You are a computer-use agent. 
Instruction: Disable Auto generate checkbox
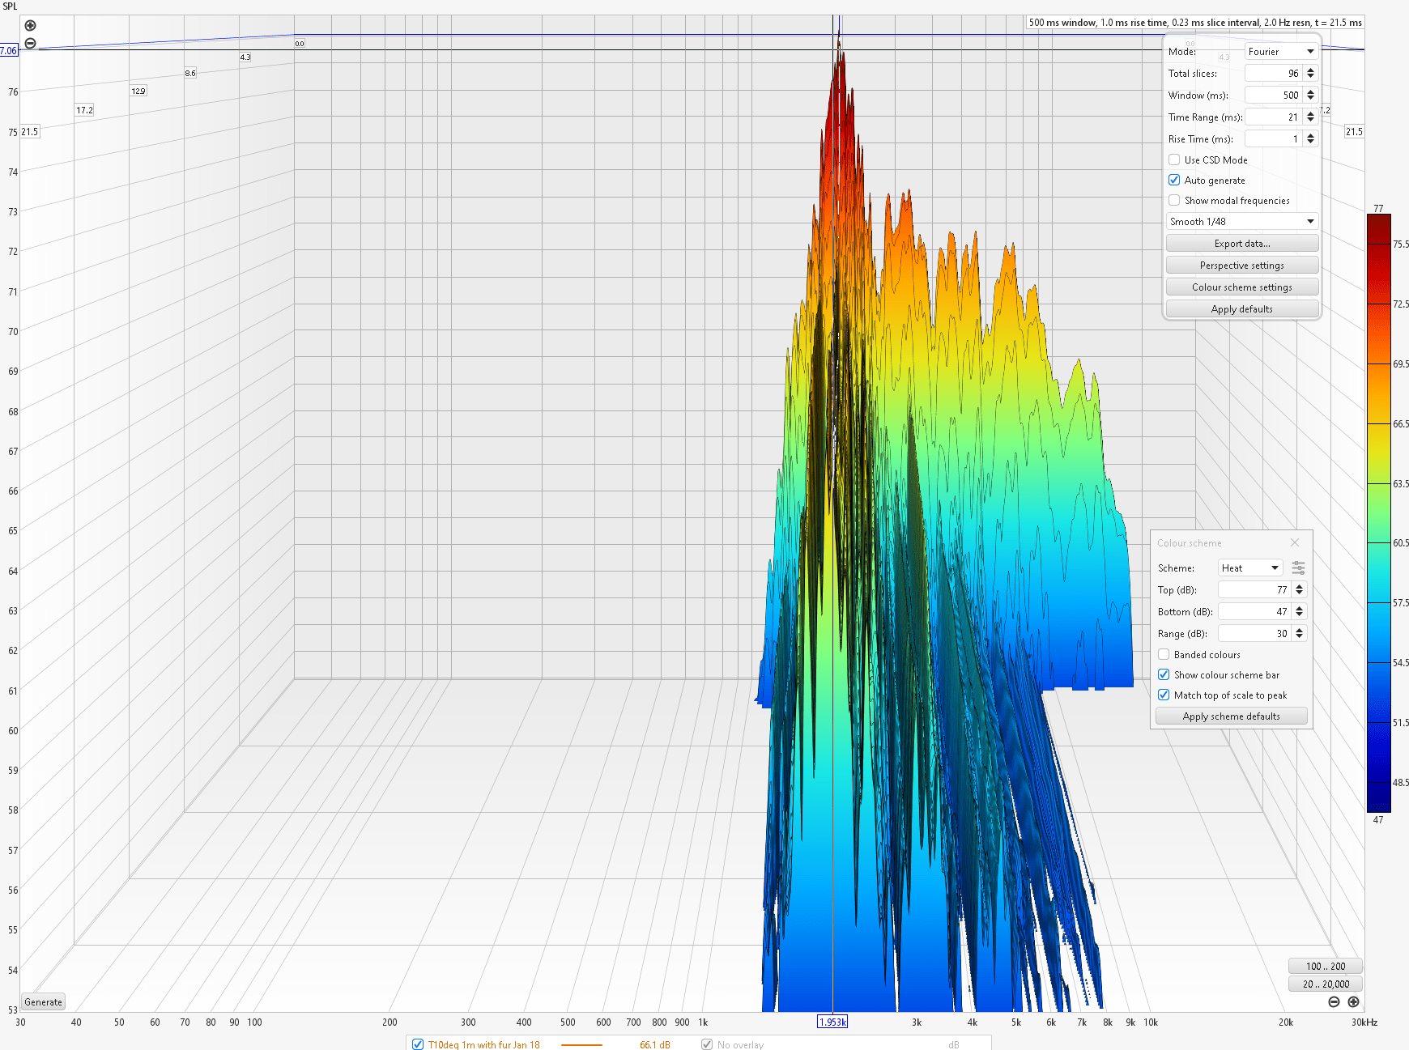1174,180
